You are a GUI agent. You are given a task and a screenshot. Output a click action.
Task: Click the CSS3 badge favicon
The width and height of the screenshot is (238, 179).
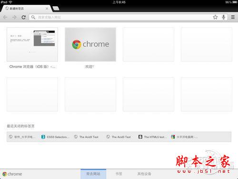click(x=43, y=137)
